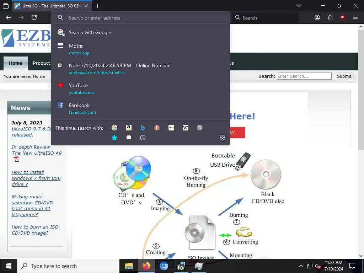Viewport: 364px width, 273px height.
Task: Click the EZB Systems logo
Action: [x=26, y=38]
